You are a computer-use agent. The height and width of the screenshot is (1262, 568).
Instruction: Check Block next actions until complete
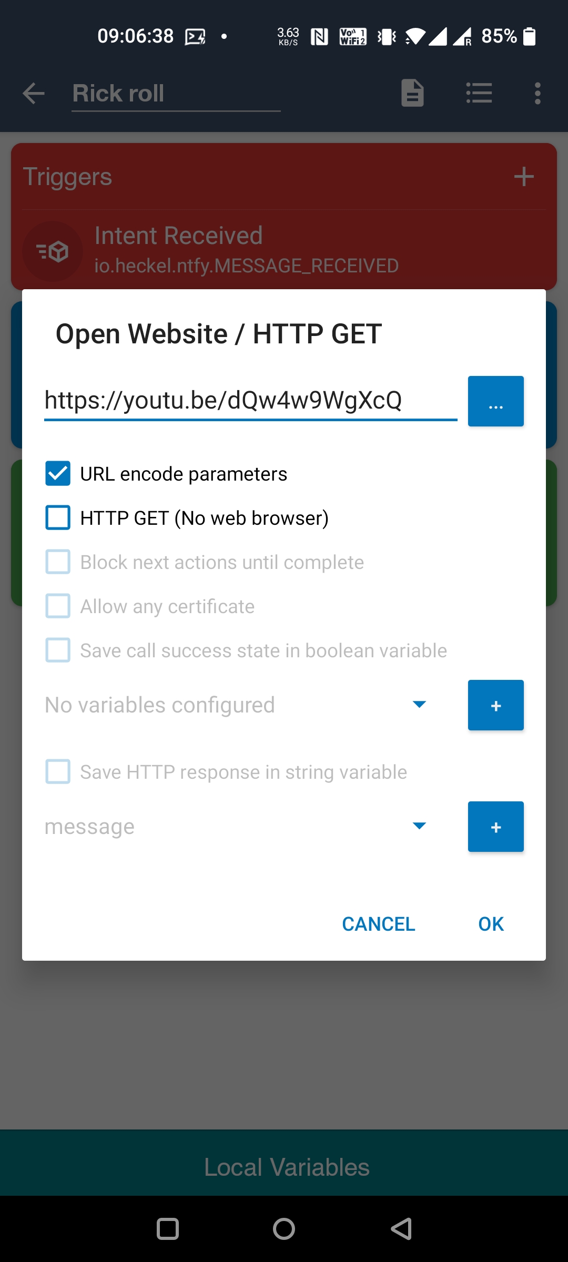coord(58,562)
